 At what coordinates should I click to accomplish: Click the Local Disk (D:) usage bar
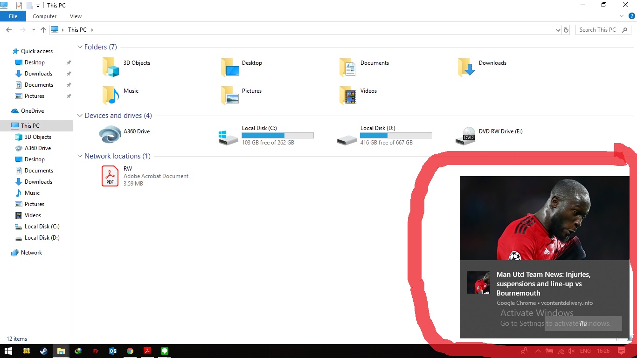tap(396, 135)
